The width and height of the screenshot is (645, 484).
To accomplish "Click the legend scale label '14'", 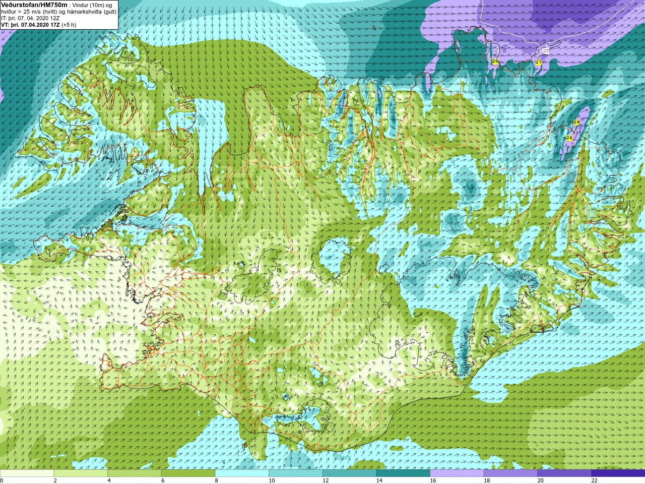I will [x=379, y=480].
